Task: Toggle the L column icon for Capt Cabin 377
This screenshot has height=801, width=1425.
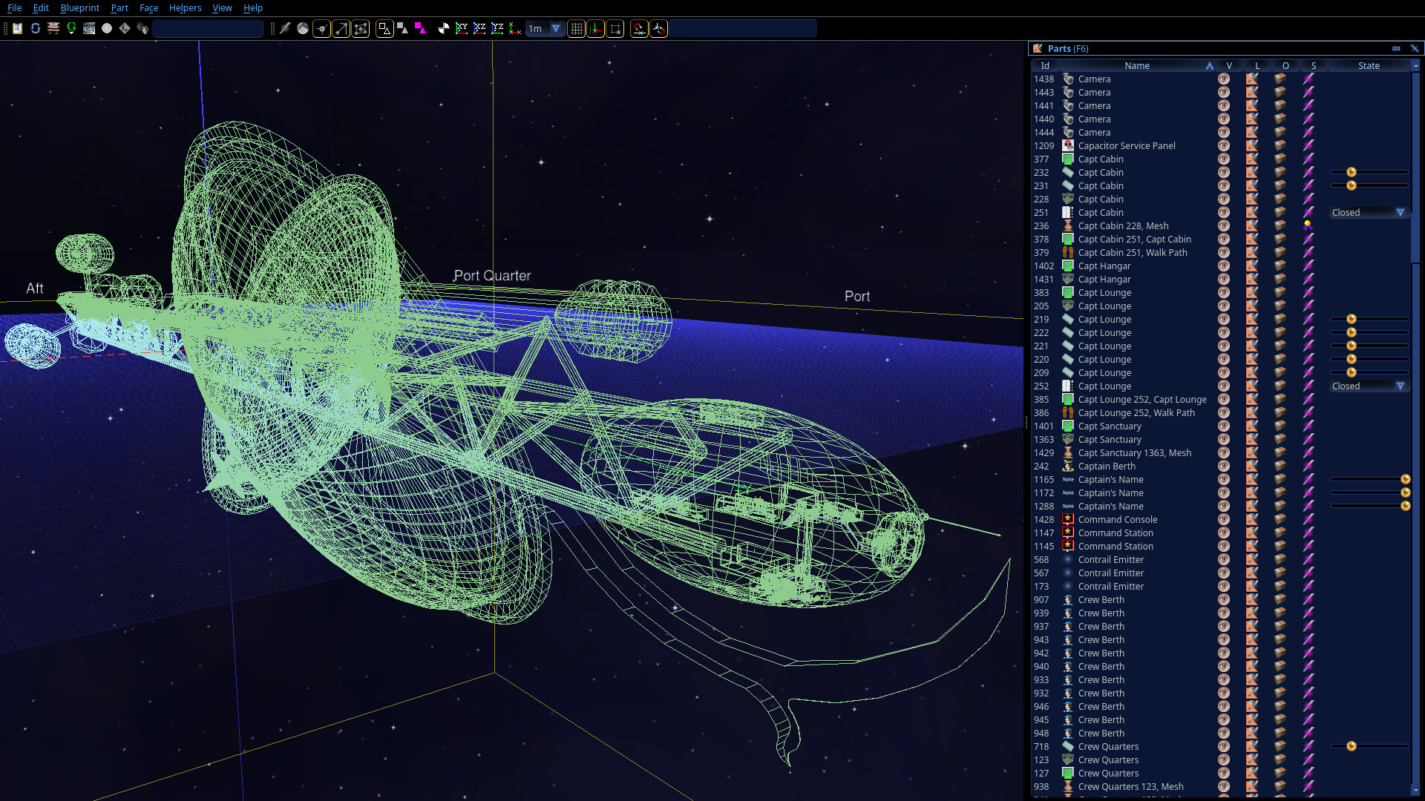Action: pos(1253,159)
